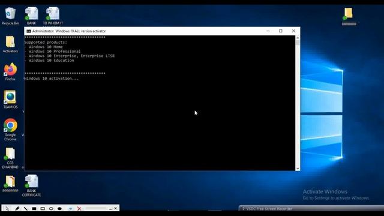
Task: Choose the filled rectangle drawing tool
Action: pyautogui.click(x=34, y=209)
